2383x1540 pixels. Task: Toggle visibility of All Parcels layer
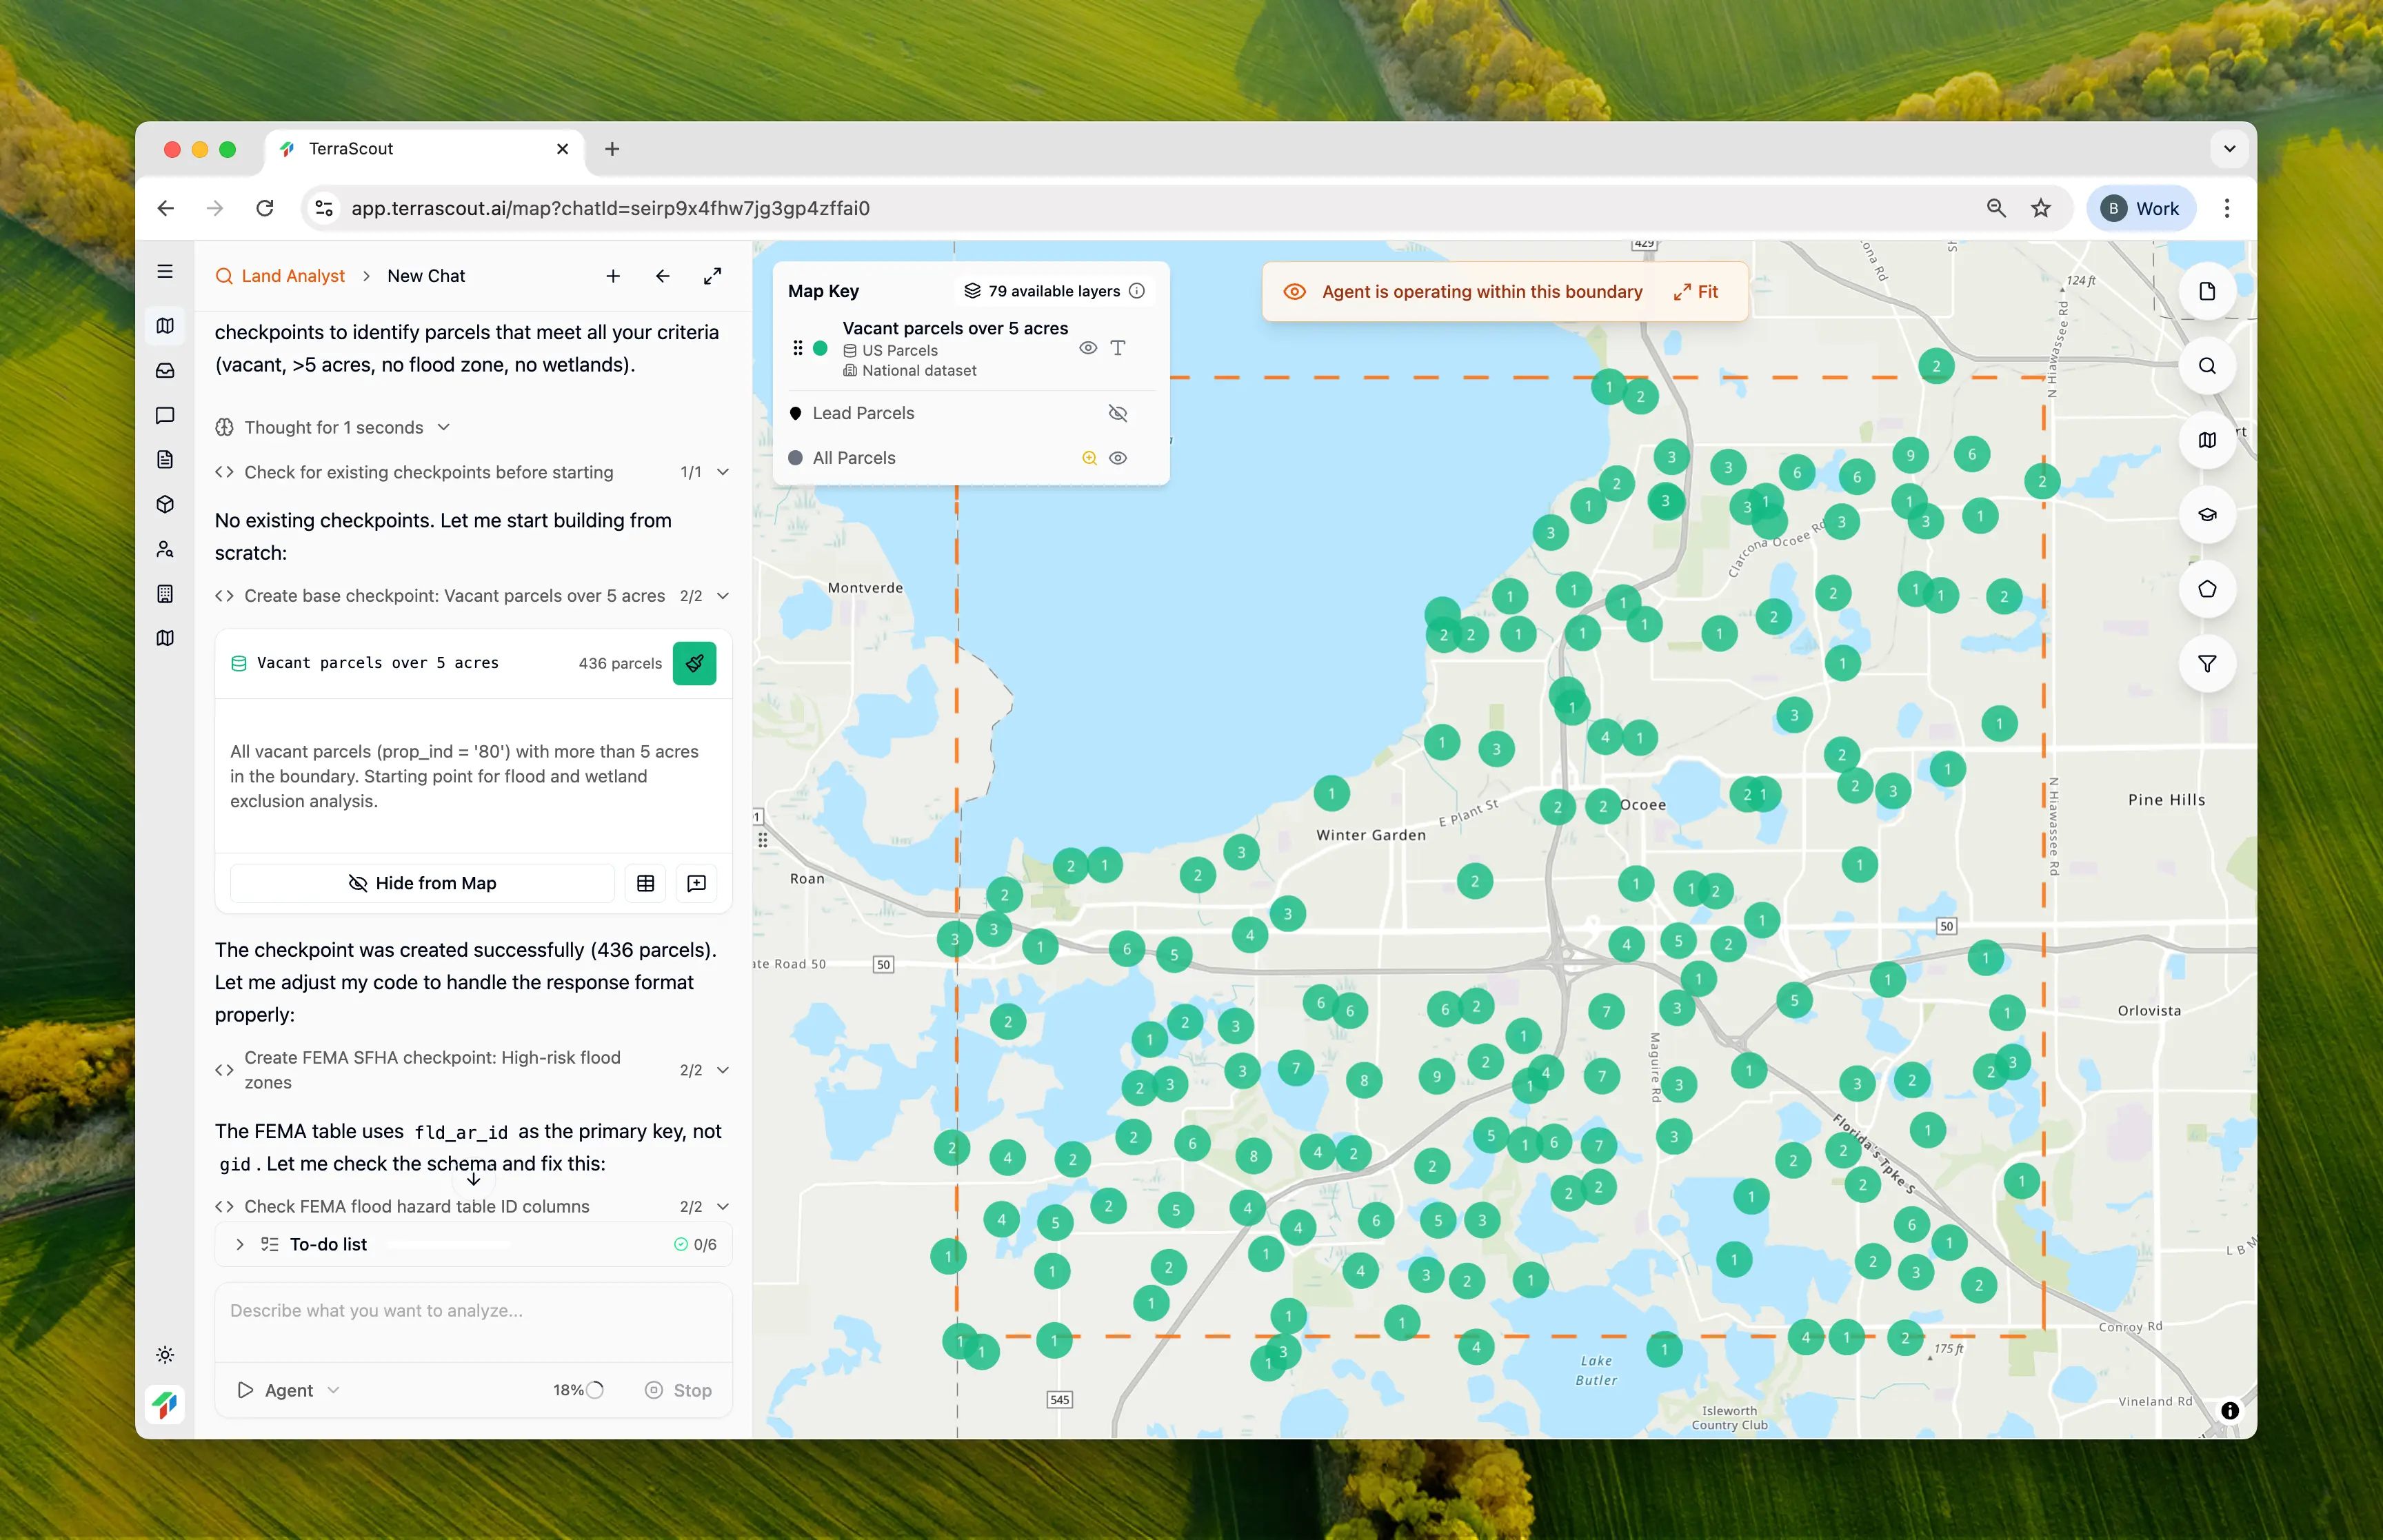point(1118,458)
